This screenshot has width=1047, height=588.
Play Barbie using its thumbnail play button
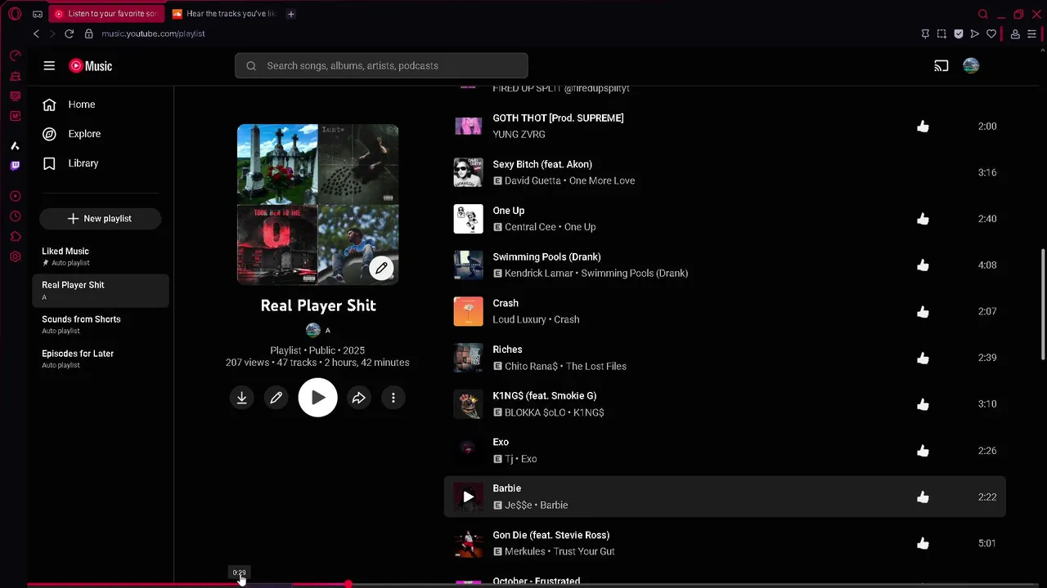(x=468, y=497)
